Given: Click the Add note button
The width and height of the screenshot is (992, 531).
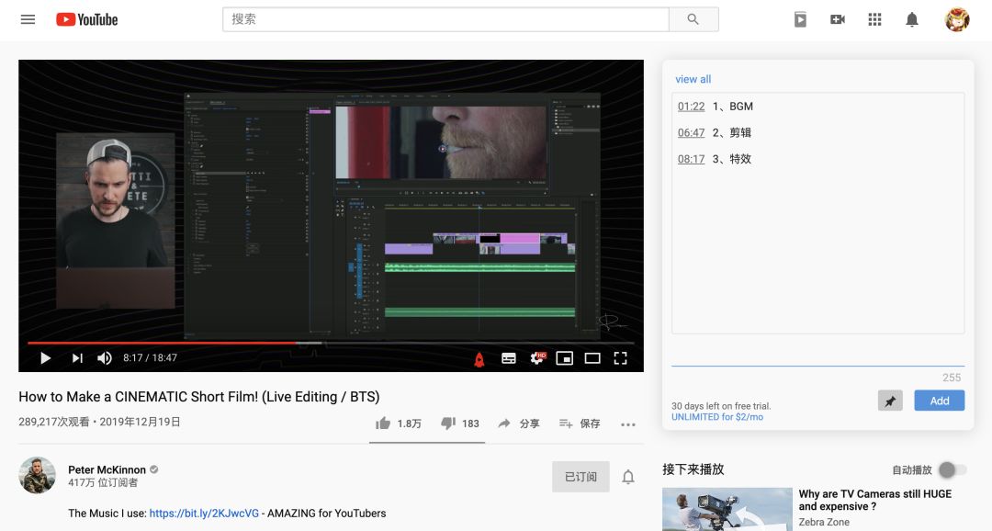Looking at the screenshot, I should pyautogui.click(x=939, y=401).
